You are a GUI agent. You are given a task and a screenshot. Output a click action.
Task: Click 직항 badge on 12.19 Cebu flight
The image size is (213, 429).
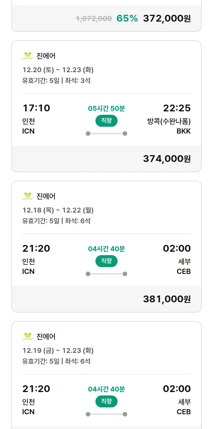click(106, 401)
